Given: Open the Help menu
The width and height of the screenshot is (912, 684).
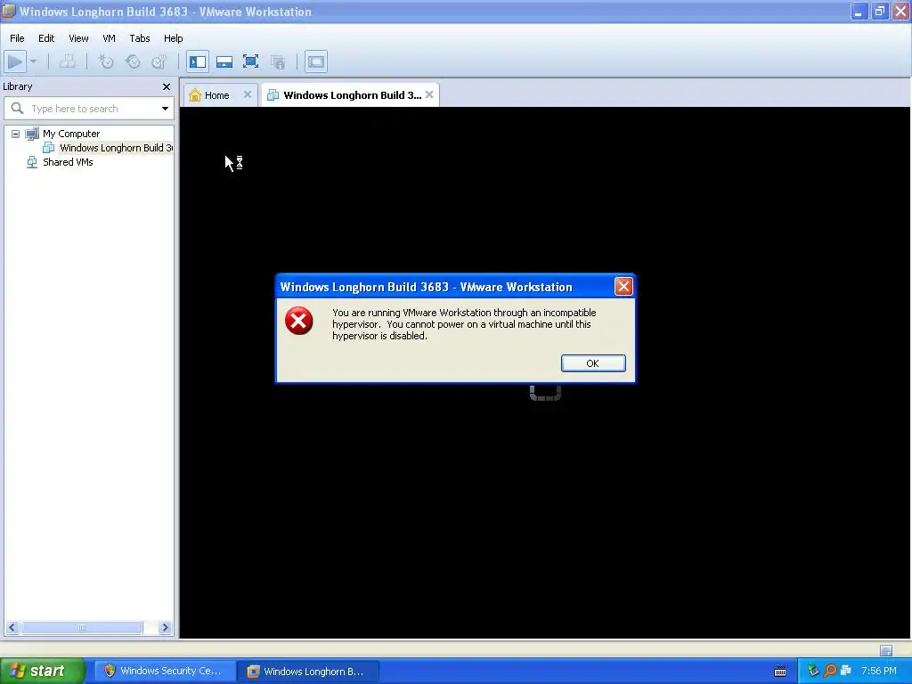Looking at the screenshot, I should point(174,38).
